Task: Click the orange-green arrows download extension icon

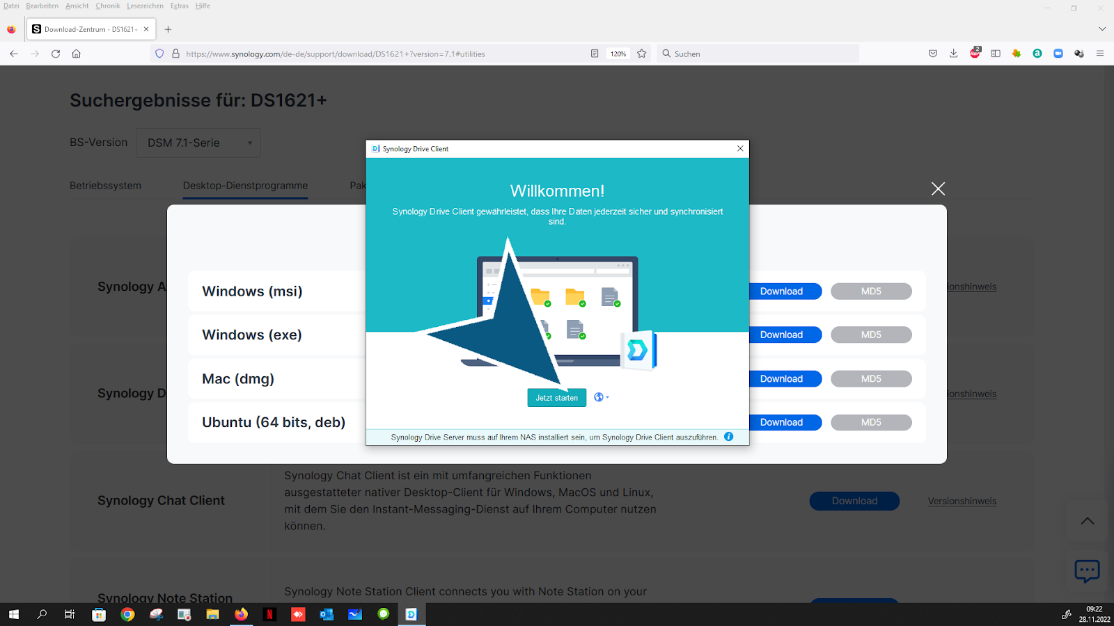Action: click(x=1017, y=54)
